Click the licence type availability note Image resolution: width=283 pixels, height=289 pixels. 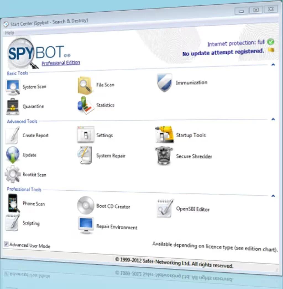pyautogui.click(x=215, y=247)
